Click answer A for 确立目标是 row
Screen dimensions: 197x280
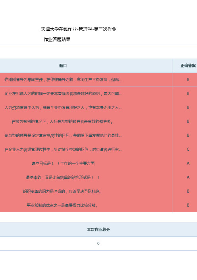point(188,163)
